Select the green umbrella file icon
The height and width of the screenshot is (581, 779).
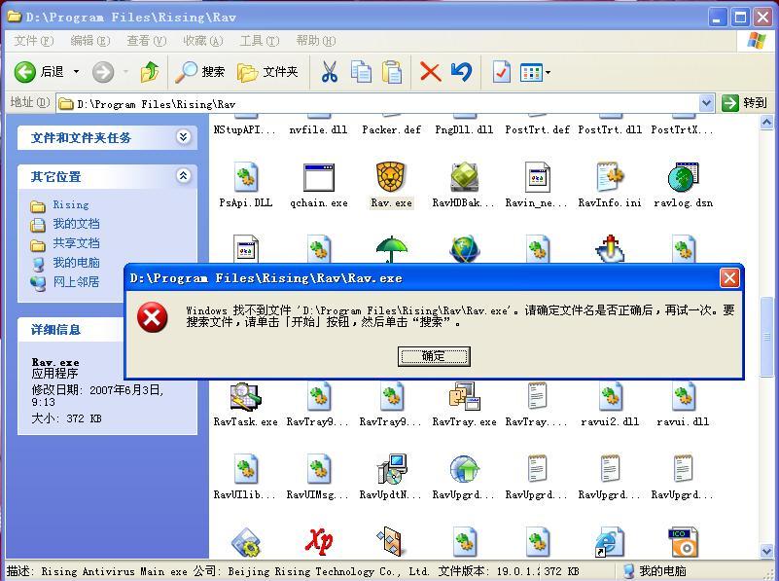pyautogui.click(x=392, y=249)
